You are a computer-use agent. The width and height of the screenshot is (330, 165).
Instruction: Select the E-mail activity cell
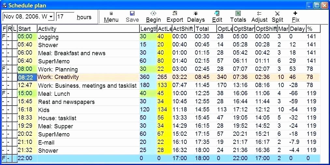click(x=88, y=142)
